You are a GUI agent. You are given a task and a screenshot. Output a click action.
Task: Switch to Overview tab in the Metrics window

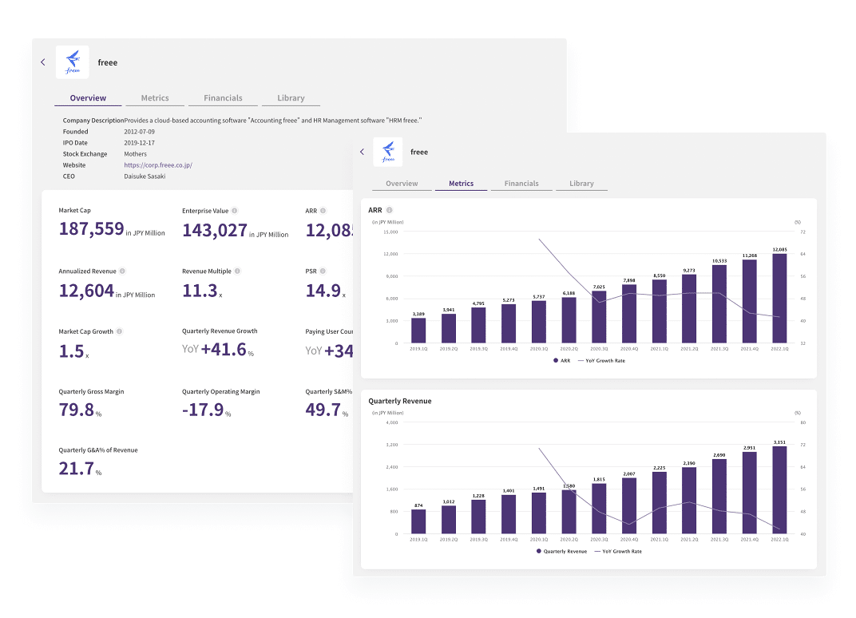(402, 184)
